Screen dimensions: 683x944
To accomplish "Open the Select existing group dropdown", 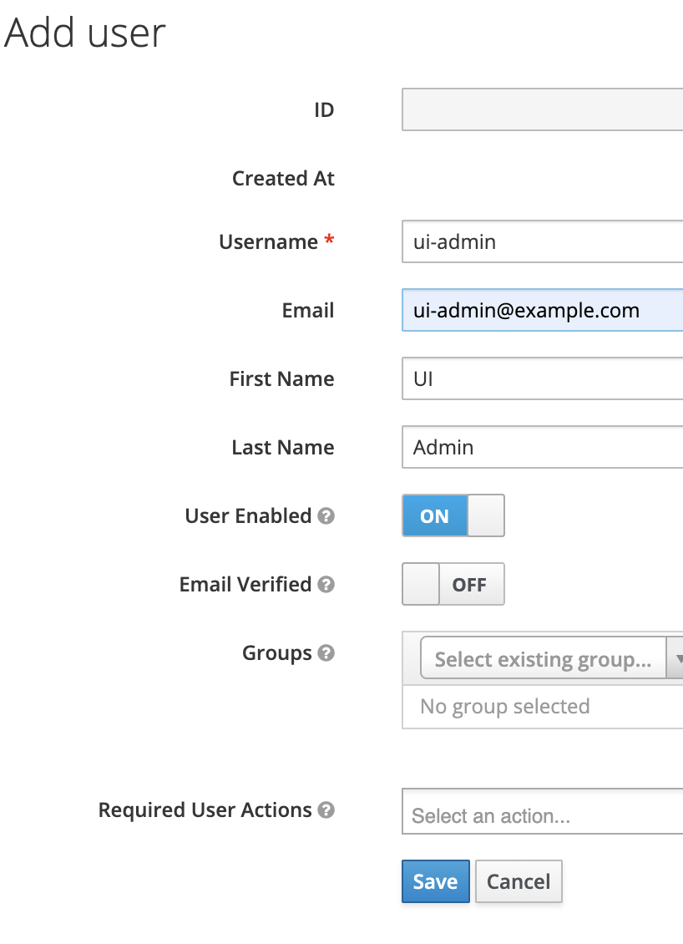I will tap(543, 657).
